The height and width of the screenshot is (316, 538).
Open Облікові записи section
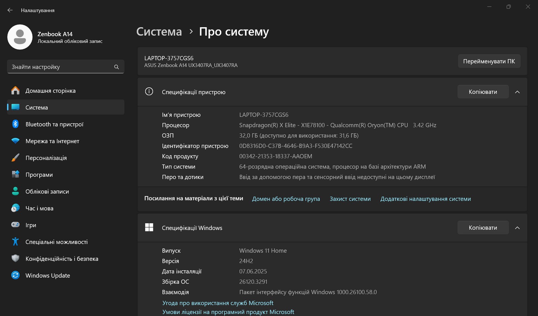pos(66,191)
